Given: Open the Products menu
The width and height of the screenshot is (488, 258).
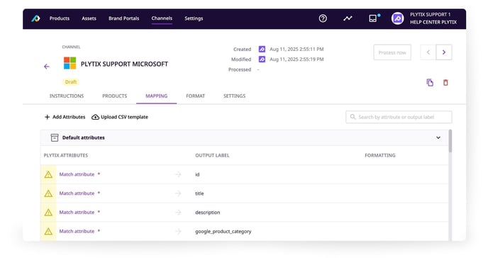Looking at the screenshot, I should click(x=60, y=18).
